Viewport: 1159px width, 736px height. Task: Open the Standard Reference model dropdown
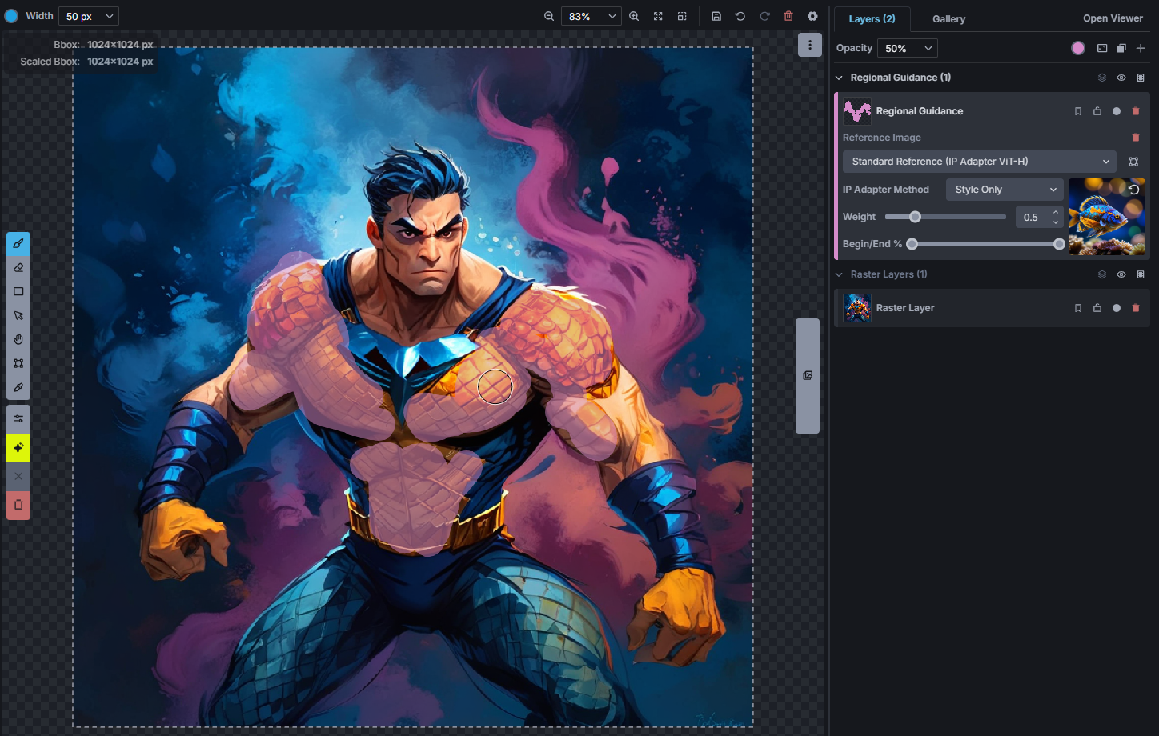point(981,162)
